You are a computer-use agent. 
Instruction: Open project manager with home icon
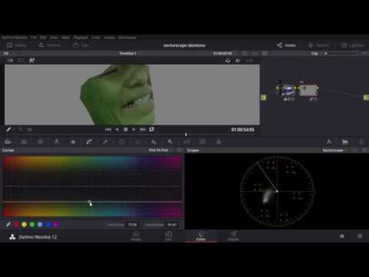coord(342,236)
